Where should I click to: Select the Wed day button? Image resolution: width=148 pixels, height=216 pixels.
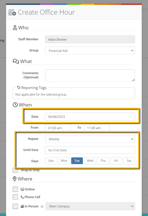(x=90, y=161)
